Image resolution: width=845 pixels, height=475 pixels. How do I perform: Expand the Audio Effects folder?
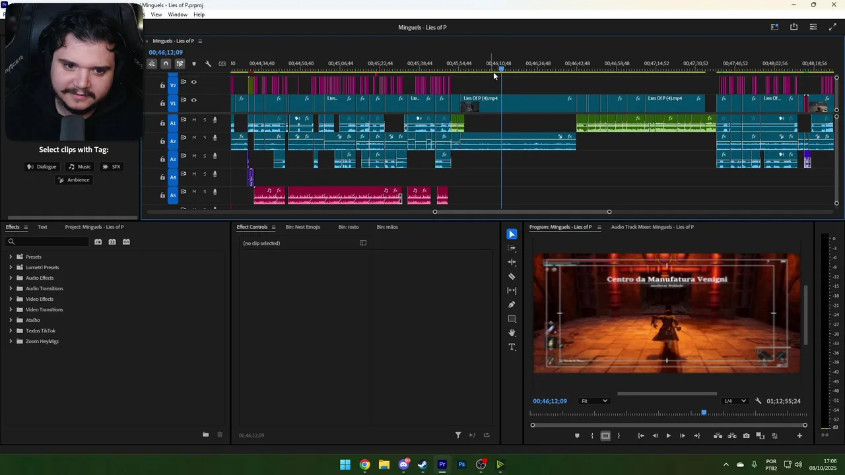[x=11, y=278]
